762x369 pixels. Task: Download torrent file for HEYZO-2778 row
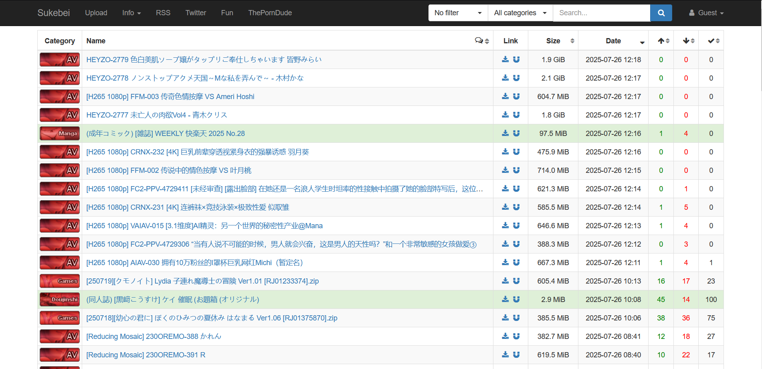pyautogui.click(x=505, y=78)
